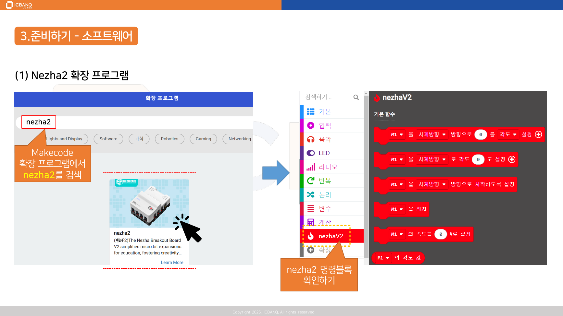Click the 0 value on 방향으로 각도 설정 block
This screenshot has height=316, width=563.
point(481,135)
